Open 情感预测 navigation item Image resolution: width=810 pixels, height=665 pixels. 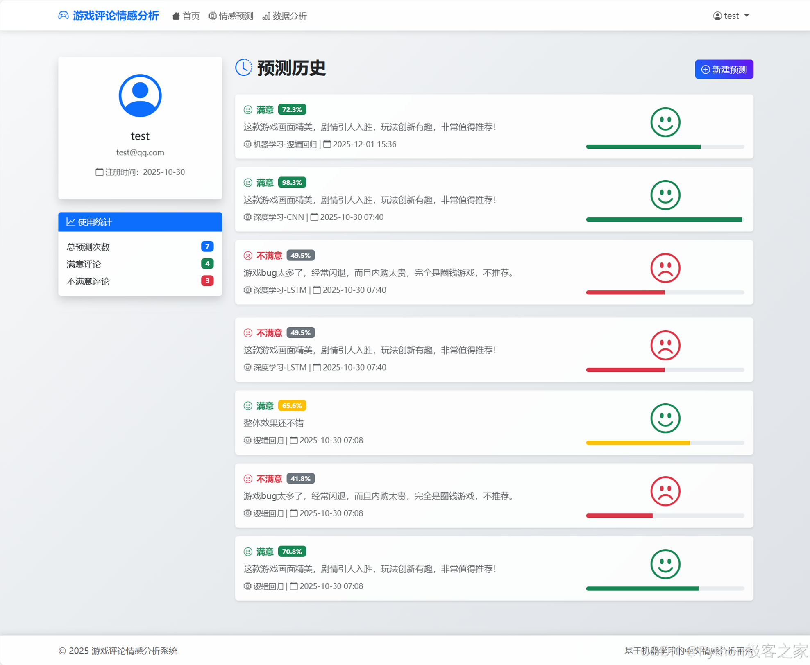(231, 16)
